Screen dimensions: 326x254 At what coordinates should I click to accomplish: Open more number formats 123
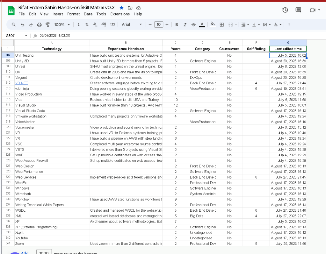coord(112,25)
